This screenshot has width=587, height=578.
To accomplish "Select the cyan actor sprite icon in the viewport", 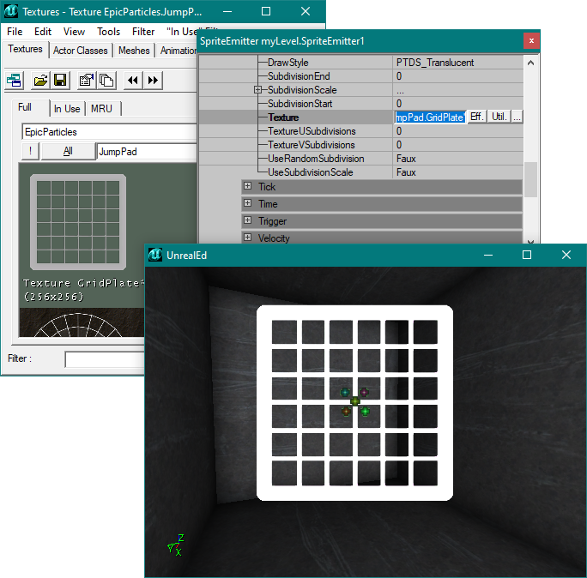I will point(345,392).
